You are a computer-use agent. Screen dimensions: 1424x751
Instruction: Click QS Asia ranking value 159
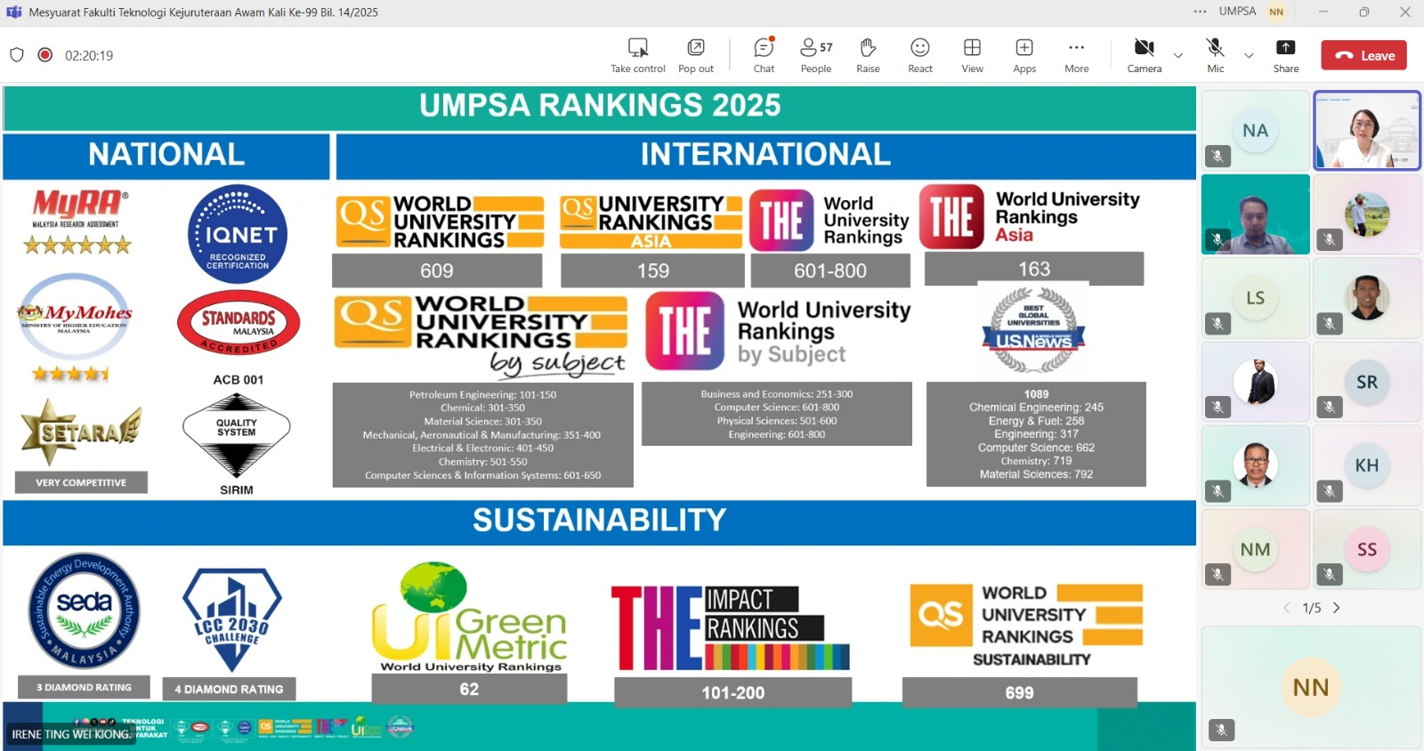[x=652, y=271]
